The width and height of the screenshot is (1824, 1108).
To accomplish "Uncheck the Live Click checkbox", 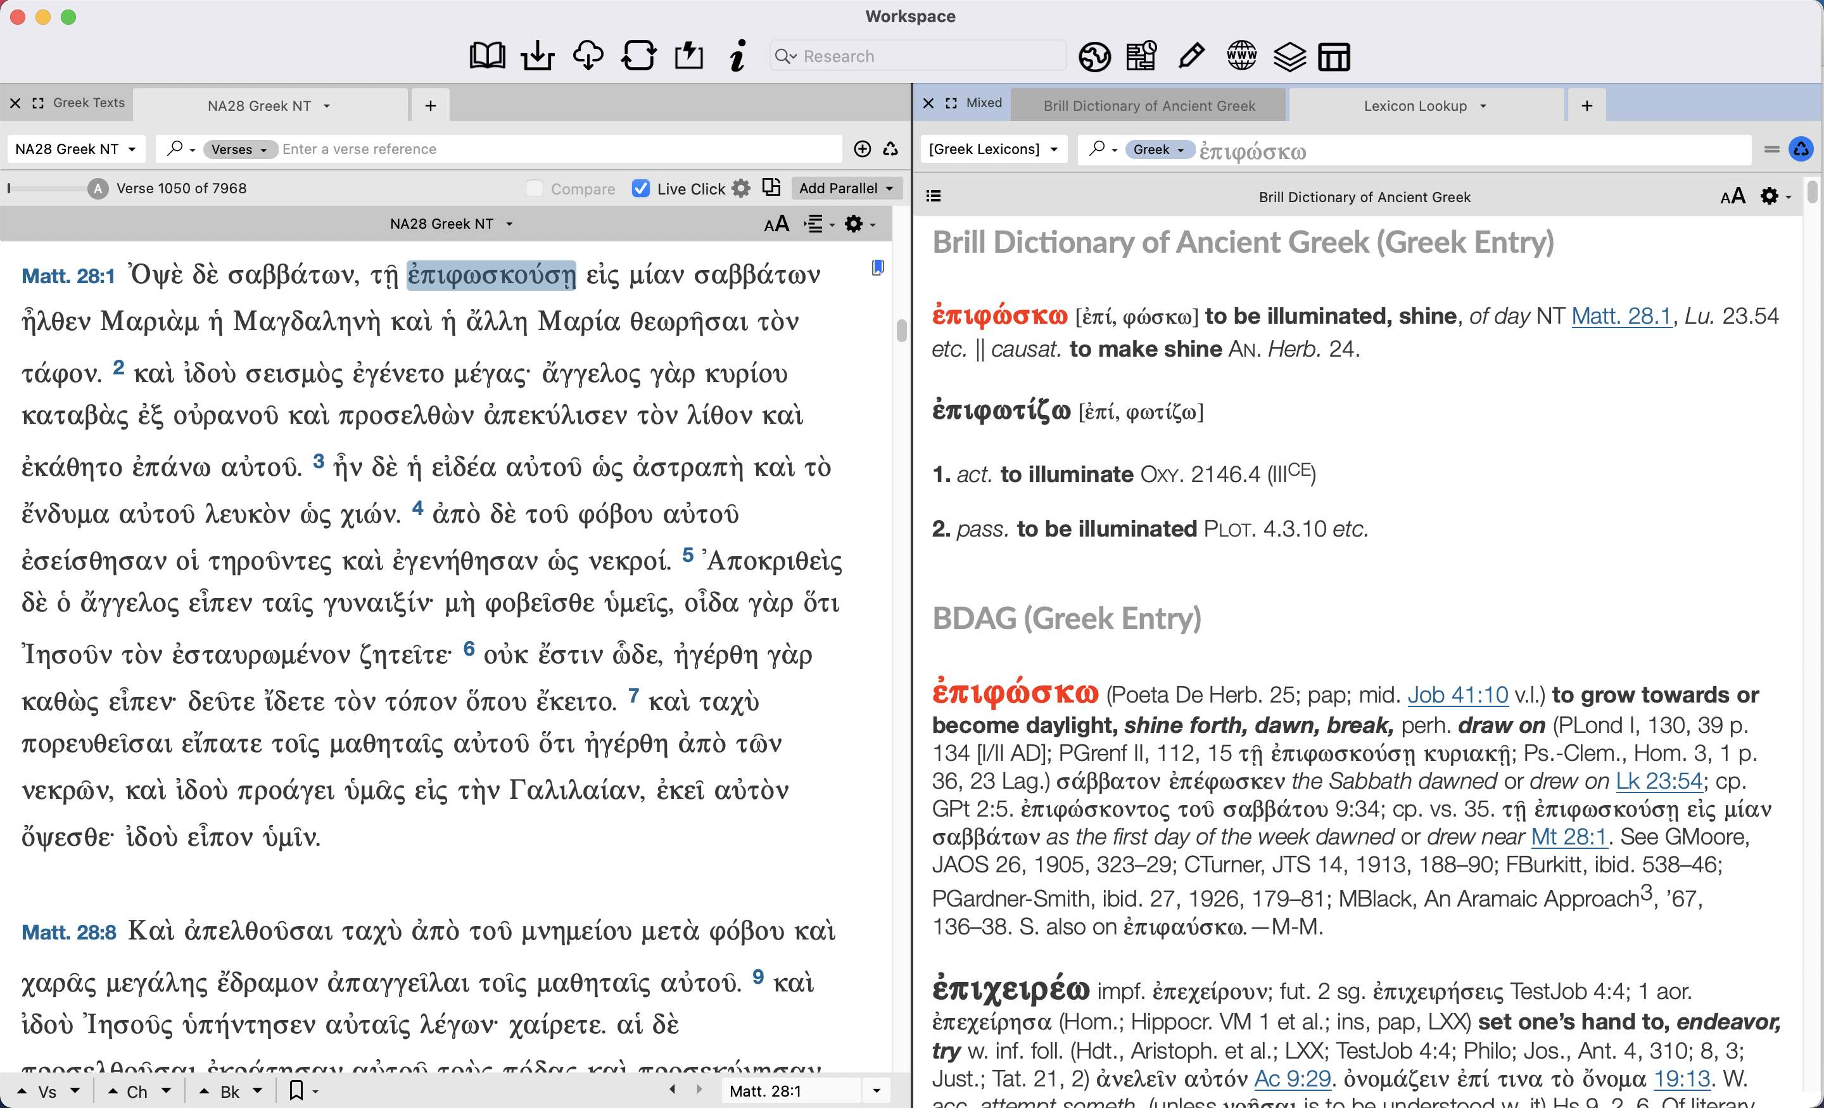I will click(641, 189).
